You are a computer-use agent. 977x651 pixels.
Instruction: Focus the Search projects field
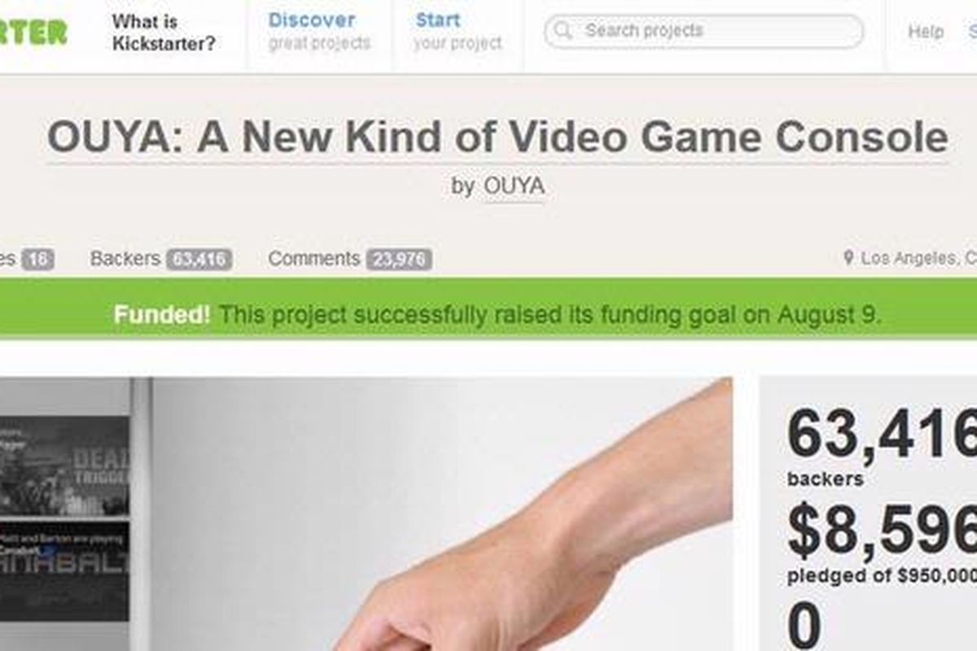[x=704, y=32]
